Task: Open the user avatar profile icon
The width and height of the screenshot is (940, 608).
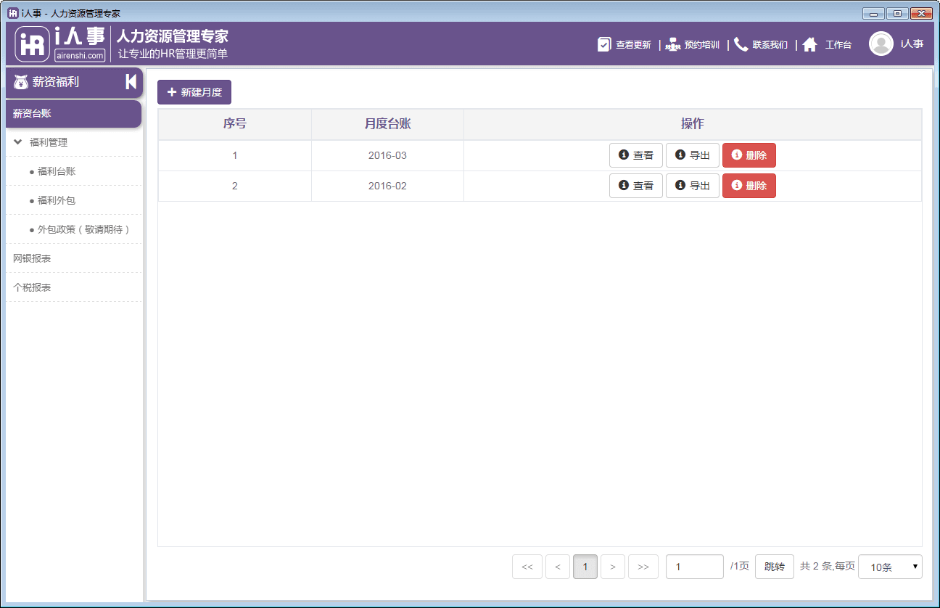Action: pos(881,44)
